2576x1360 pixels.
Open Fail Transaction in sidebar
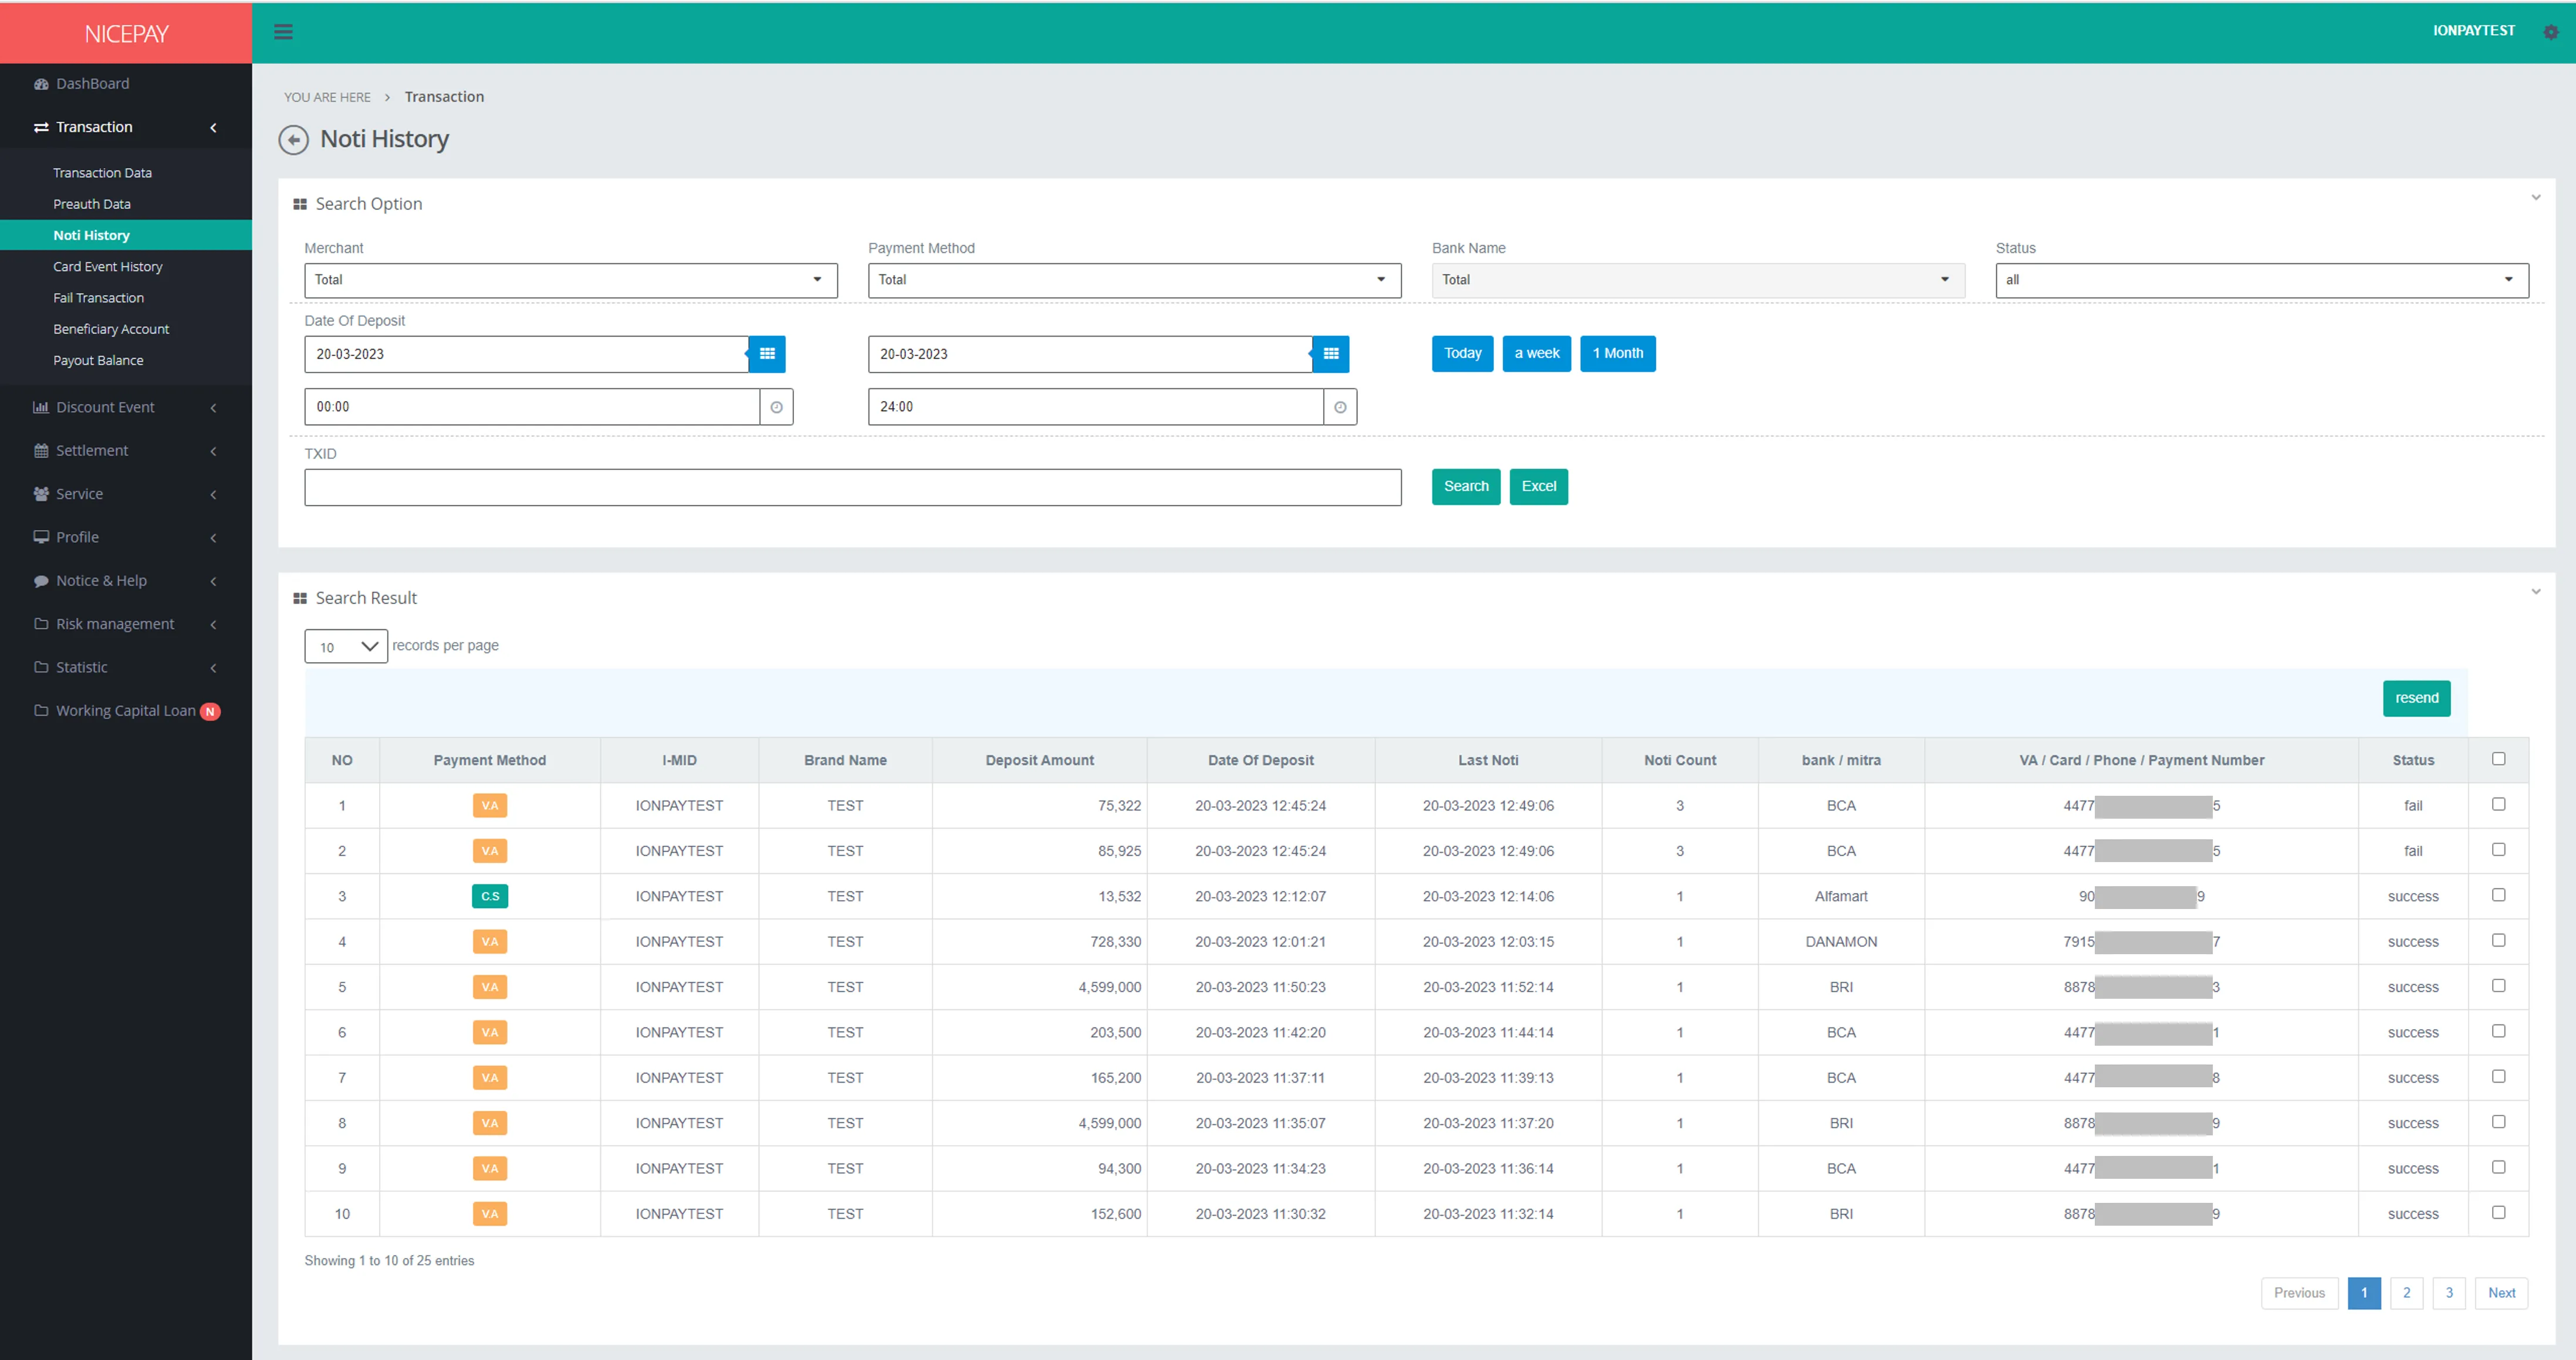click(x=98, y=298)
